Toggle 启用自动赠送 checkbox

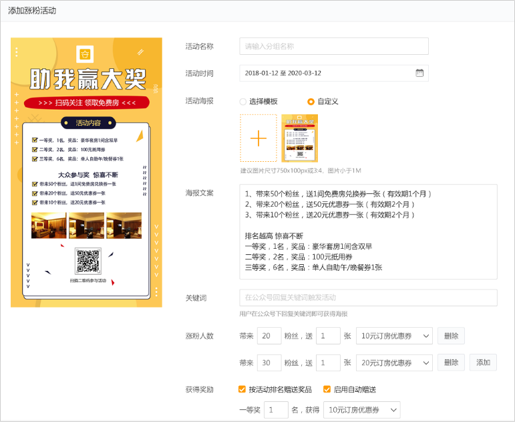tap(327, 389)
